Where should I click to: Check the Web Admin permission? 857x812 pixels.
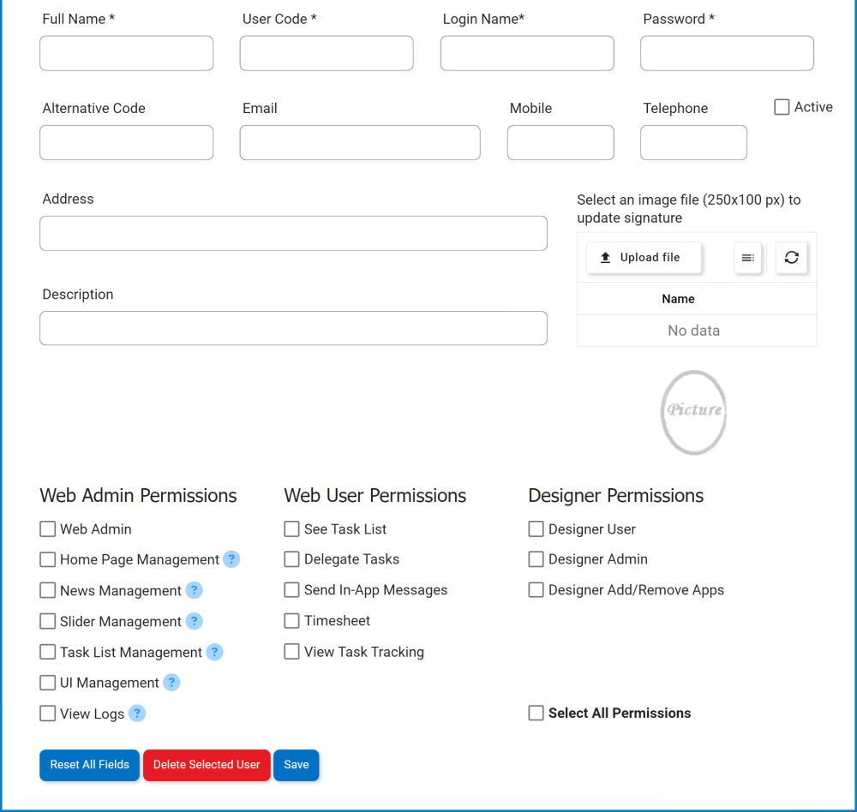click(x=48, y=529)
